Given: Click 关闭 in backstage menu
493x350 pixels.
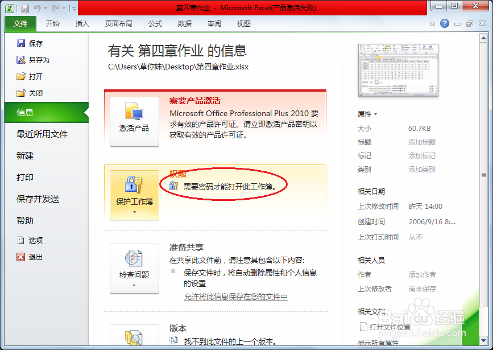Looking at the screenshot, I should (30, 93).
